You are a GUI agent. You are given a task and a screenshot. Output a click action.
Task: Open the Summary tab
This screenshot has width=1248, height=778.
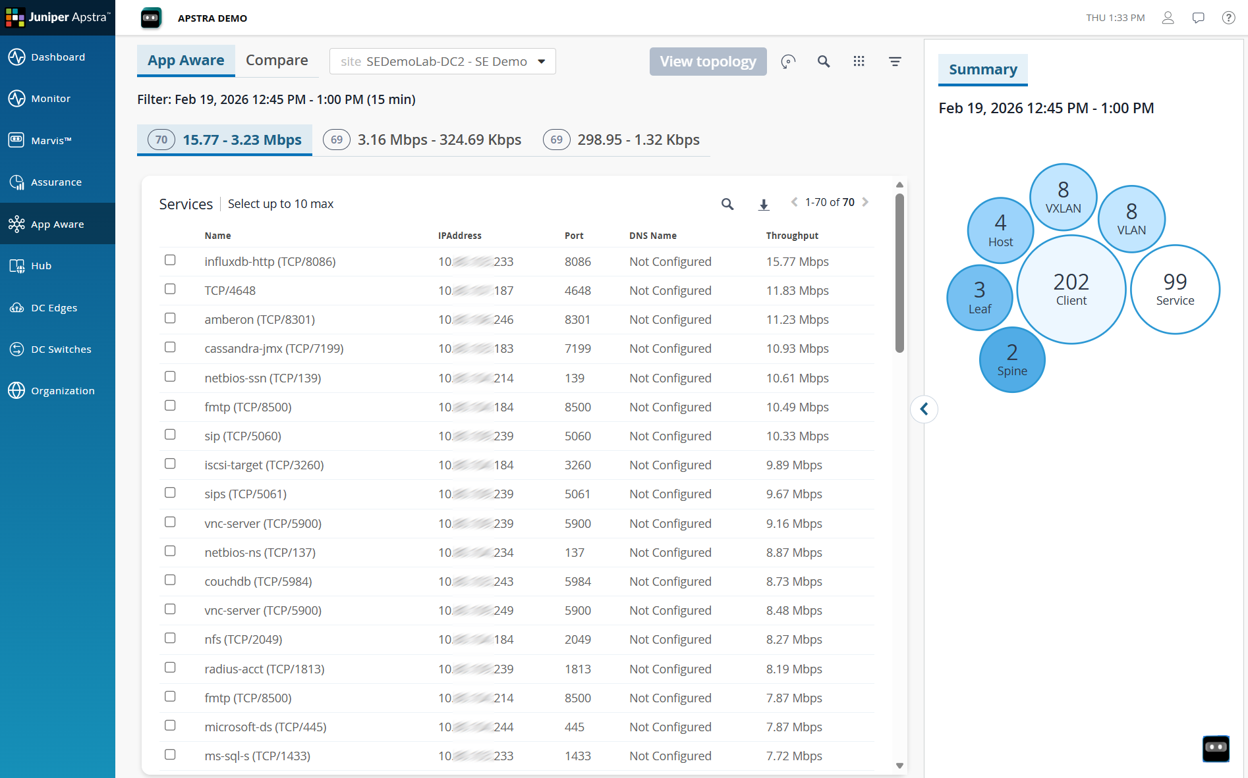(983, 70)
